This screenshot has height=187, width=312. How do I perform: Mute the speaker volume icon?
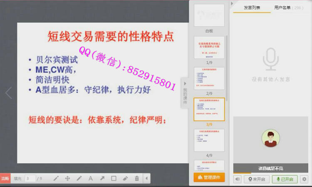[238, 179]
